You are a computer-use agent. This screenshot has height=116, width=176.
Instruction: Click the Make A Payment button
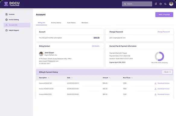pos(164,14)
